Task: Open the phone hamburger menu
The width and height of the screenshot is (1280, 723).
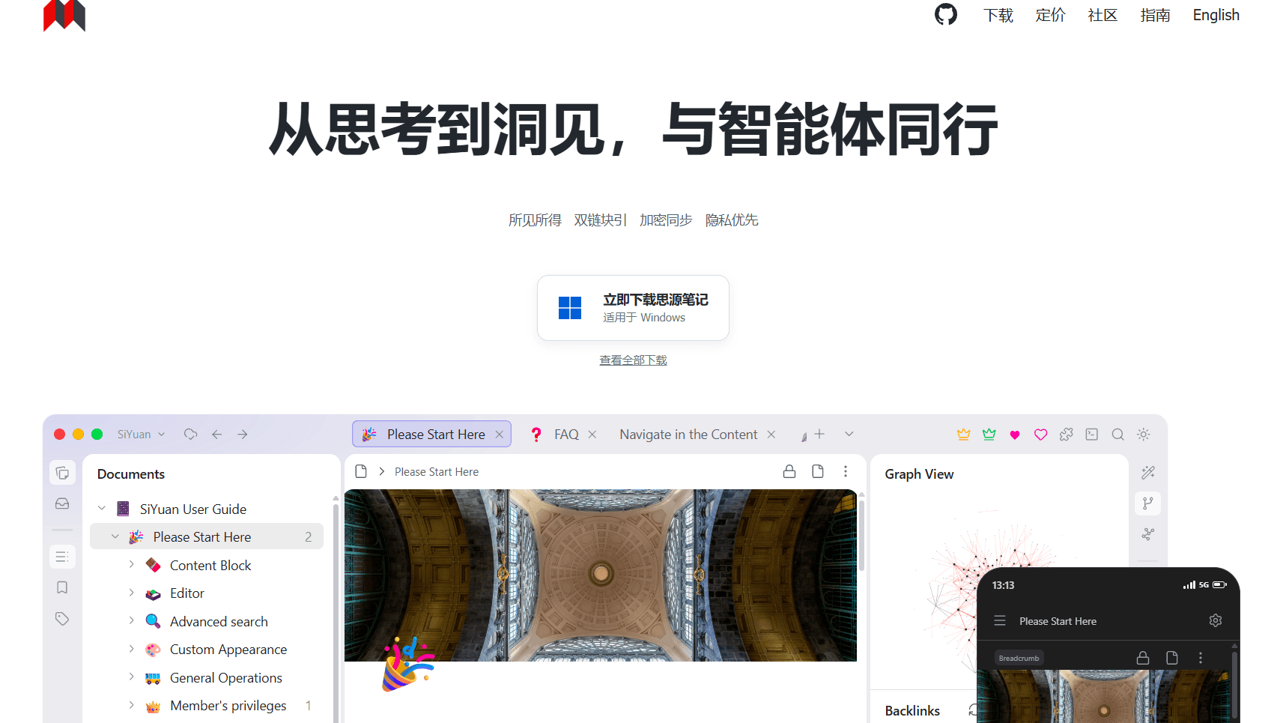Action: tap(1000, 621)
